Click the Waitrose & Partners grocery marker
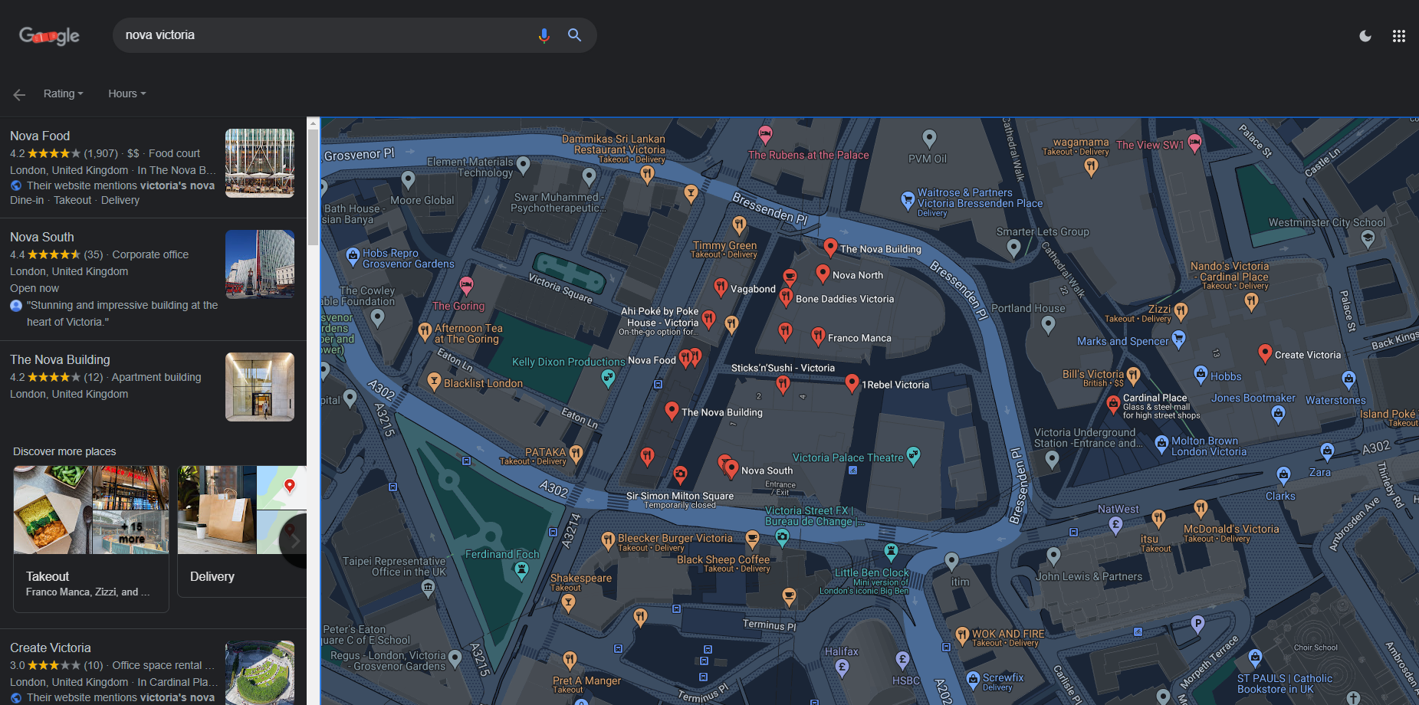The width and height of the screenshot is (1419, 705). pos(908,201)
